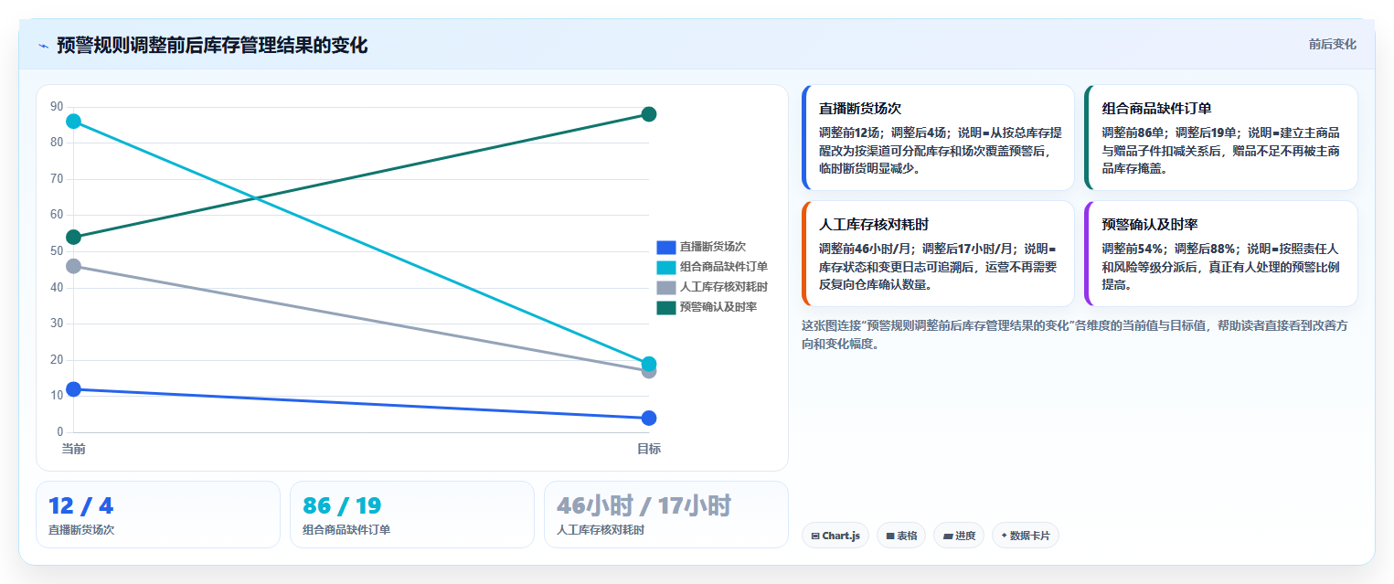This screenshot has width=1394, height=584.
Task: Click legend text 预警确认及时率
Action: (718, 307)
